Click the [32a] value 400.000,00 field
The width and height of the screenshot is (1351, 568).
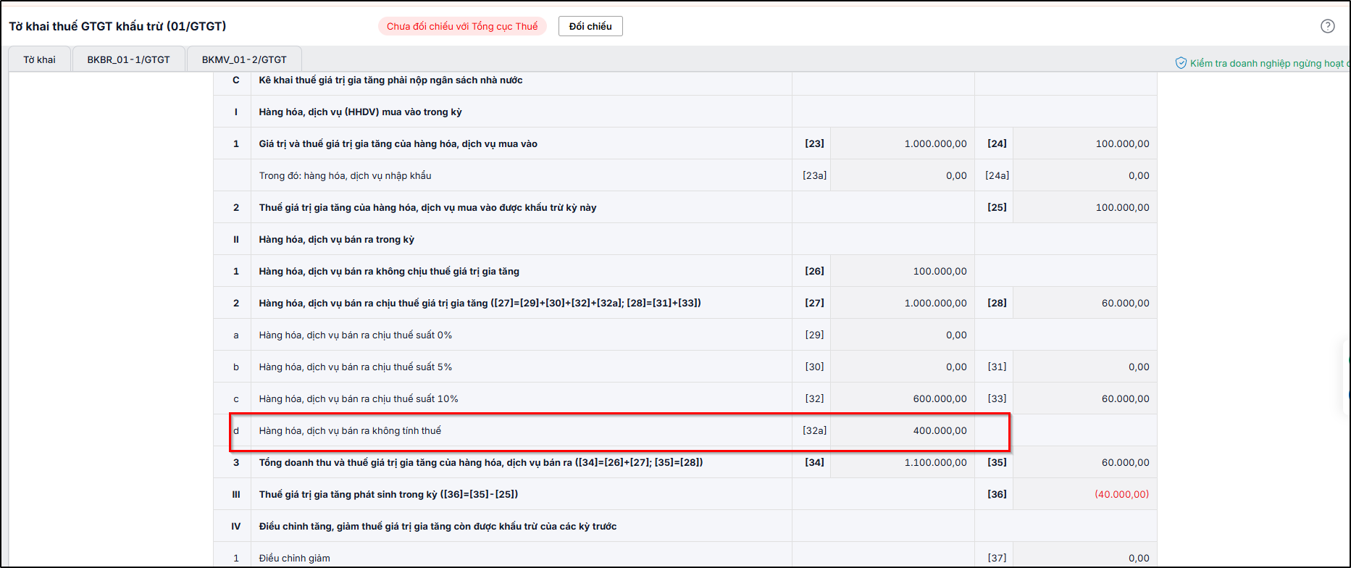pyautogui.click(x=902, y=430)
